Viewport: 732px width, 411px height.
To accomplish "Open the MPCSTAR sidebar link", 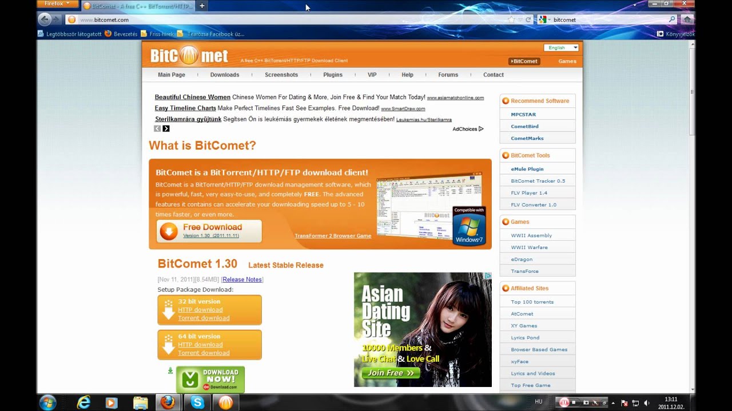I will 523,115.
